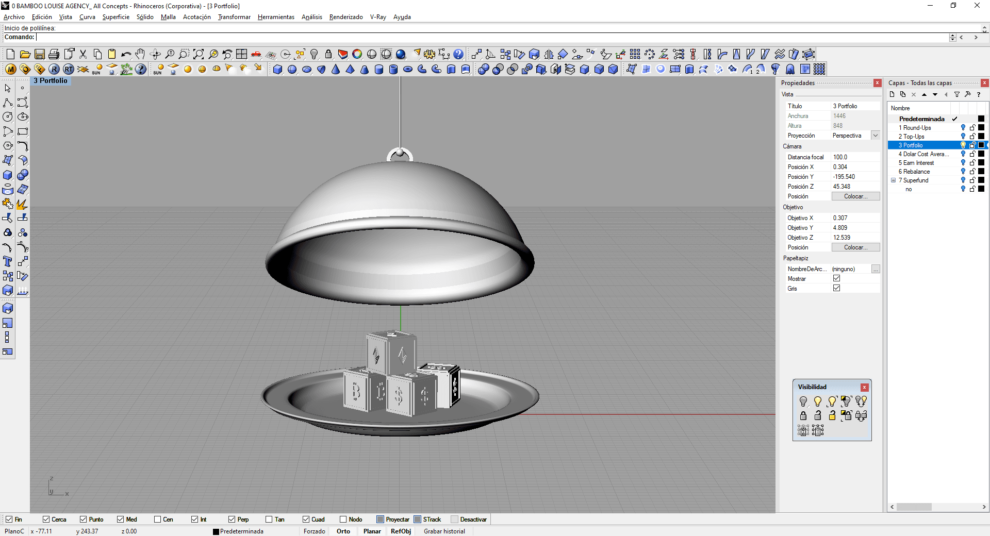Uncheck the Mostrar wallpaper checkbox
This screenshot has height=536, width=990.
[836, 278]
